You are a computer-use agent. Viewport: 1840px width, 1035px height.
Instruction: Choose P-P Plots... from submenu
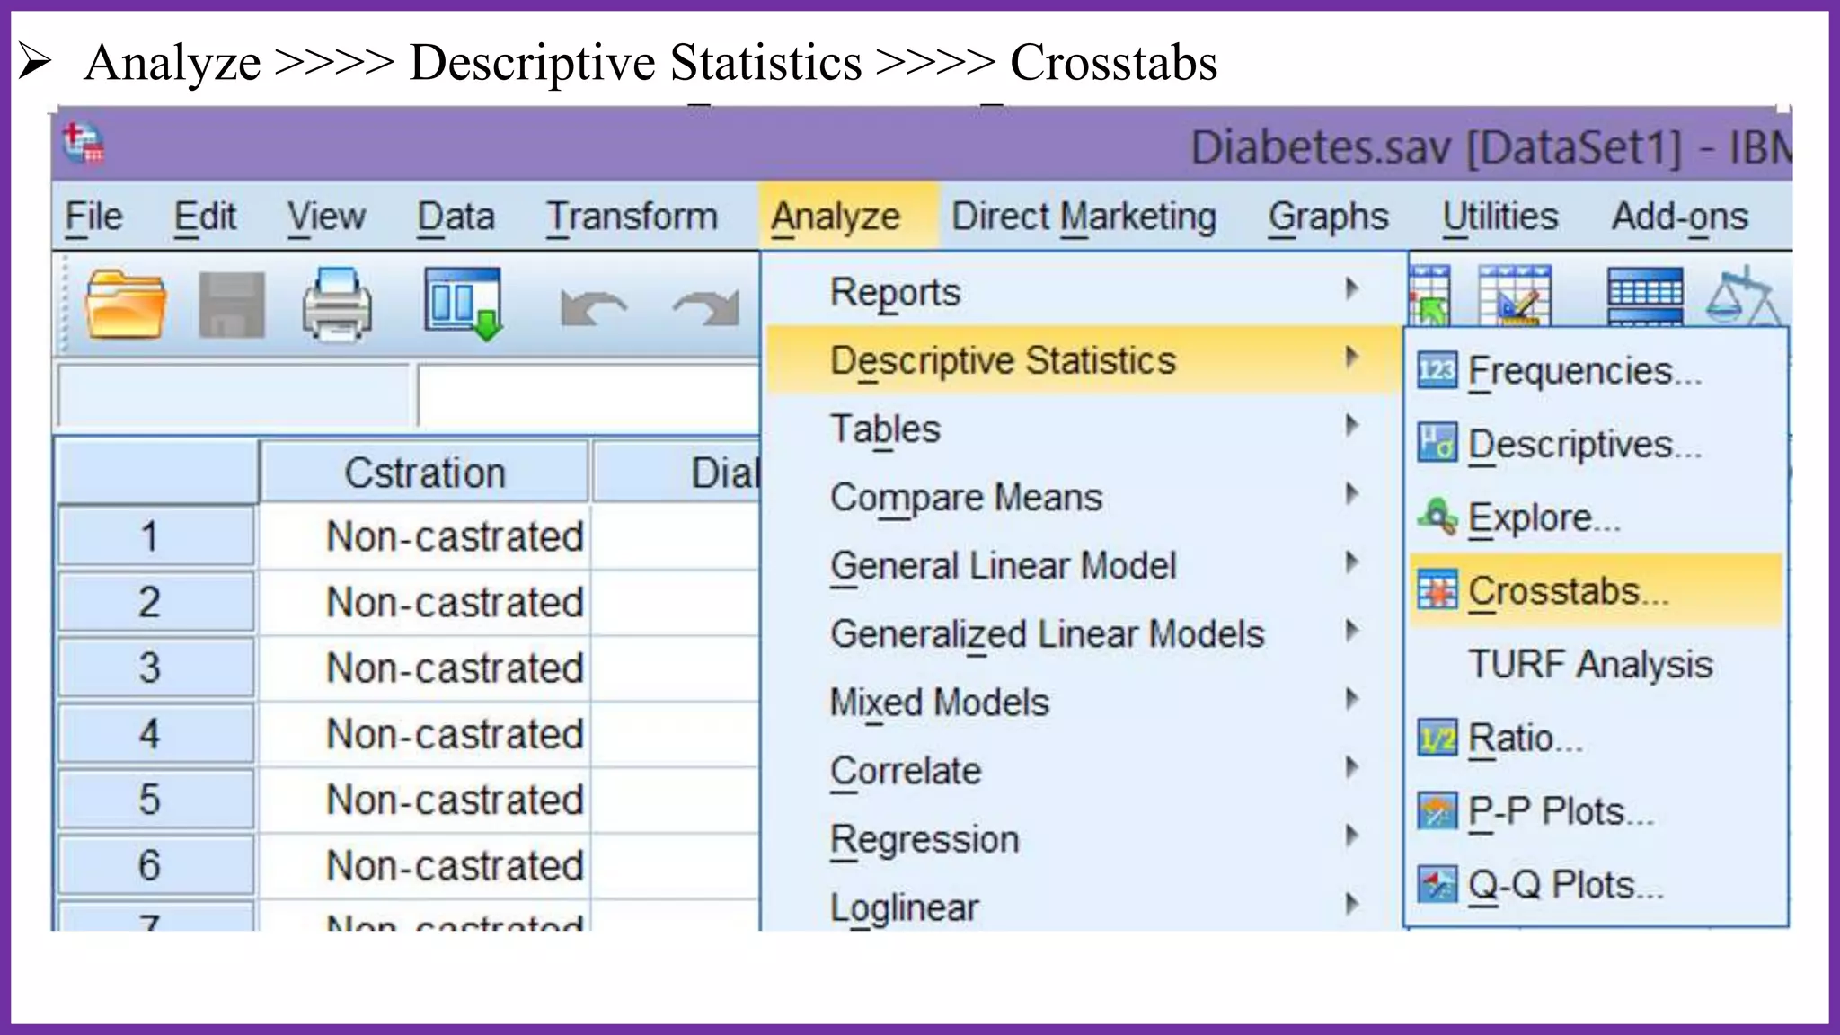coord(1597,811)
